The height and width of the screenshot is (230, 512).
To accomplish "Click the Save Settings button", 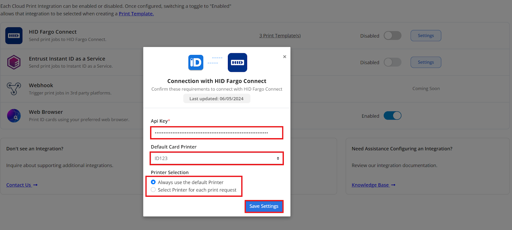I will point(264,206).
